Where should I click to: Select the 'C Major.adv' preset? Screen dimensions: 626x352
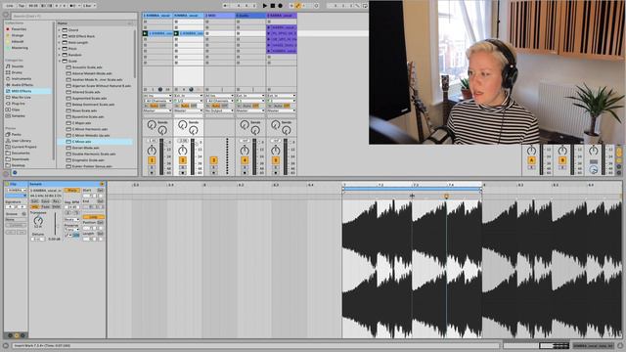pyautogui.click(x=81, y=123)
